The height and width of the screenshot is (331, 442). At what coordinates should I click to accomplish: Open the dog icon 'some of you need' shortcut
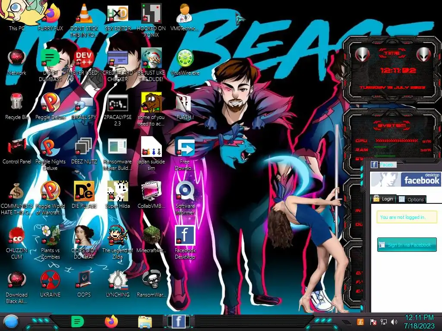(x=152, y=109)
